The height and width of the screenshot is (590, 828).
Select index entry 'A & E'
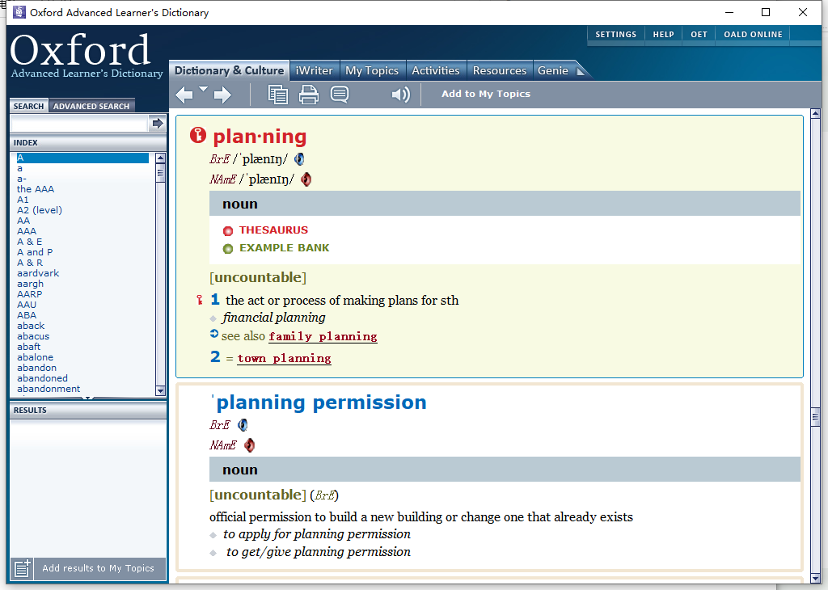coord(30,242)
